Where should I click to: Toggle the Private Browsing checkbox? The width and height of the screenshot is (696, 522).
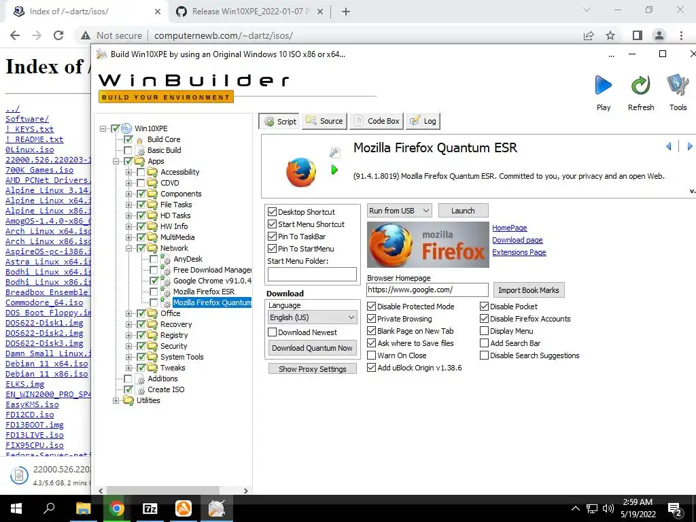coord(372,319)
